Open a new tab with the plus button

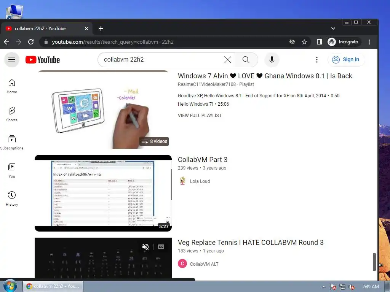pos(101,29)
